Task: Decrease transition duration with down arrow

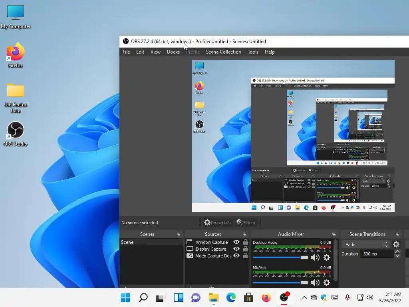Action: click(397, 256)
